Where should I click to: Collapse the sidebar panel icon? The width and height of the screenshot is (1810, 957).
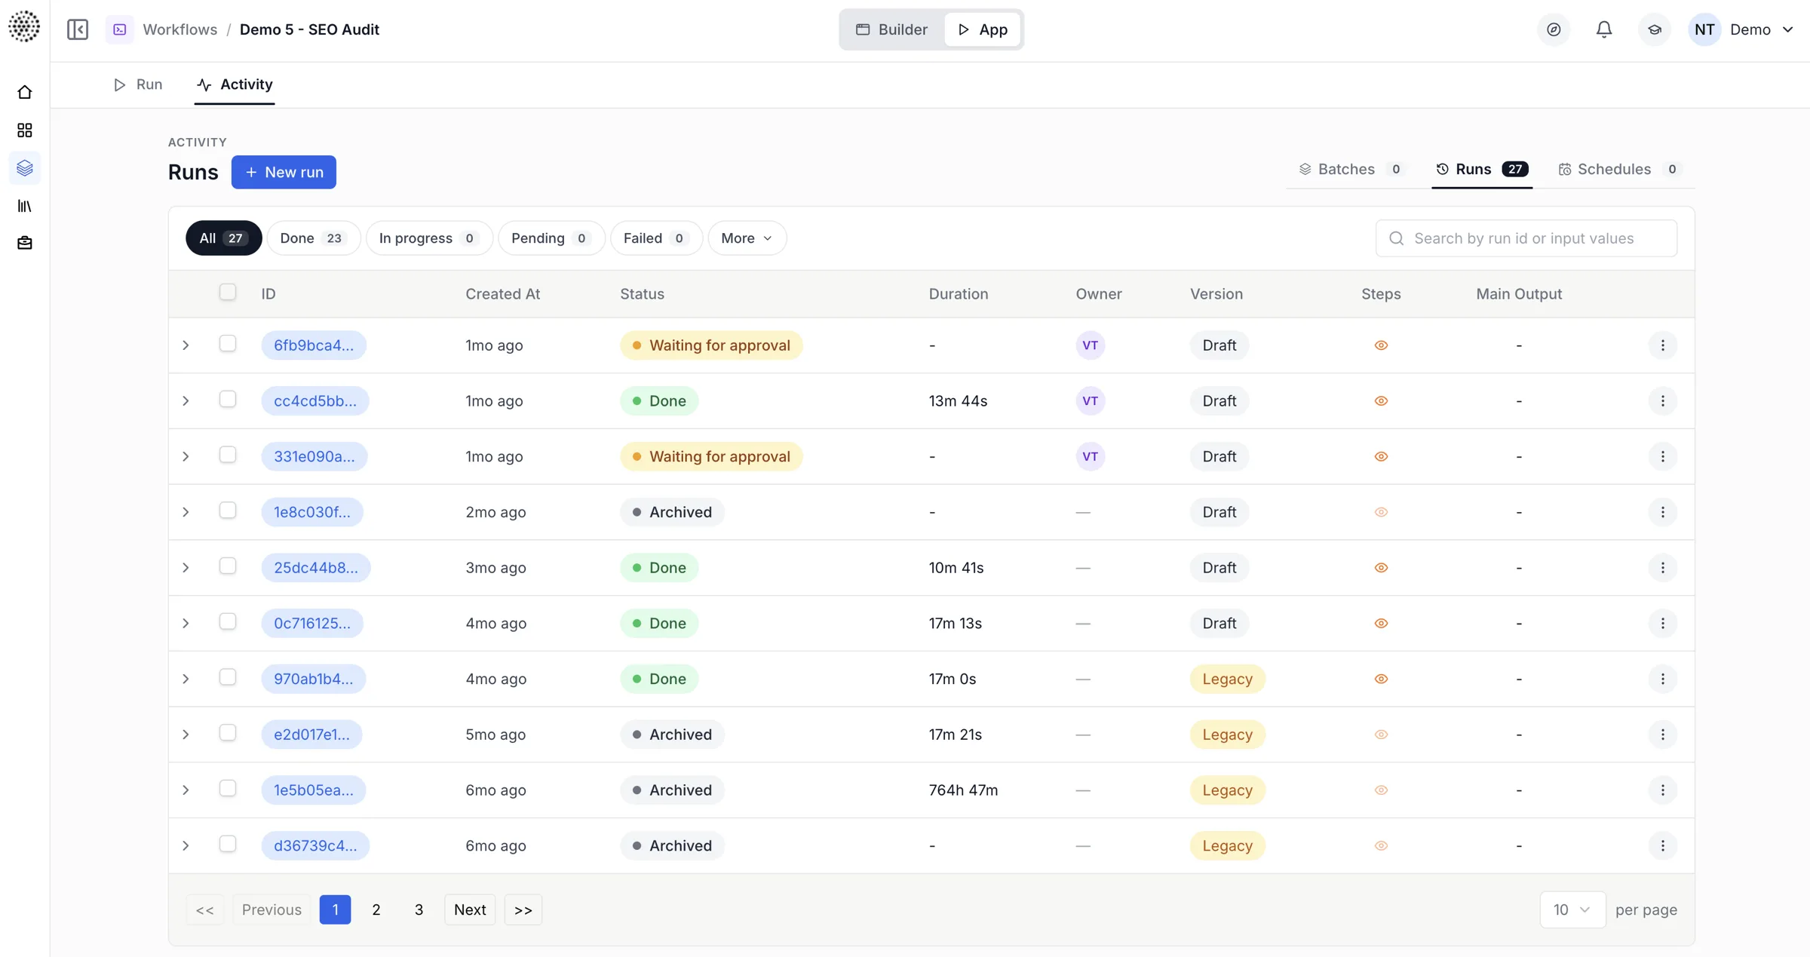click(x=78, y=29)
